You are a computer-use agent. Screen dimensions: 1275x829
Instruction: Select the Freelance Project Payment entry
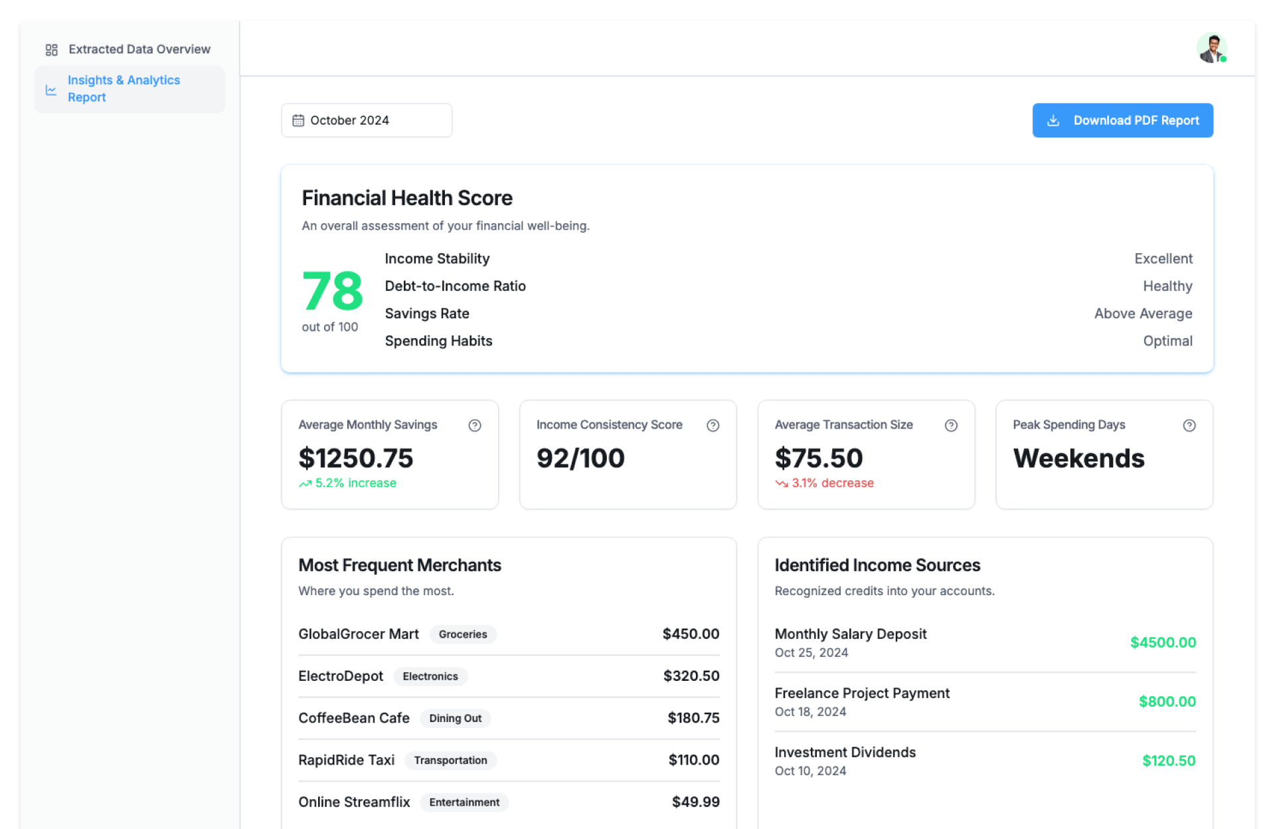click(x=861, y=693)
